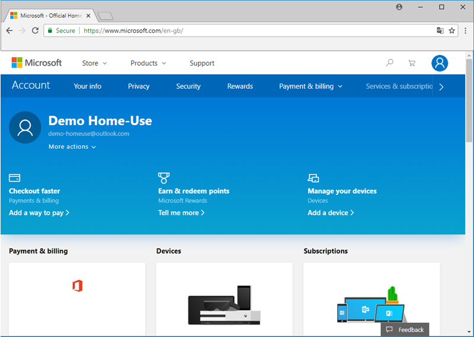
Task: Click Payments & billing subtitle under Checkout faster
Action: (x=34, y=200)
